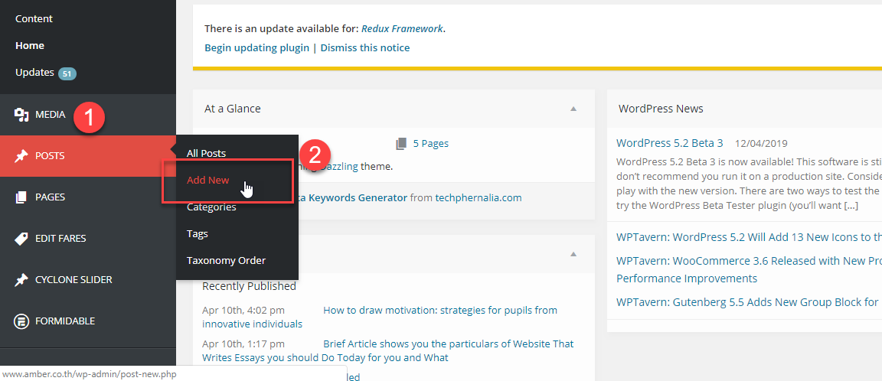Click the Updates count badge 51
Viewport: 882px width, 381px height.
pyautogui.click(x=67, y=73)
